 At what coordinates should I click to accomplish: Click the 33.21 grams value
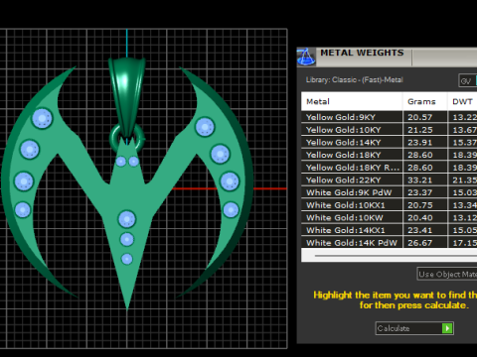pyautogui.click(x=420, y=179)
